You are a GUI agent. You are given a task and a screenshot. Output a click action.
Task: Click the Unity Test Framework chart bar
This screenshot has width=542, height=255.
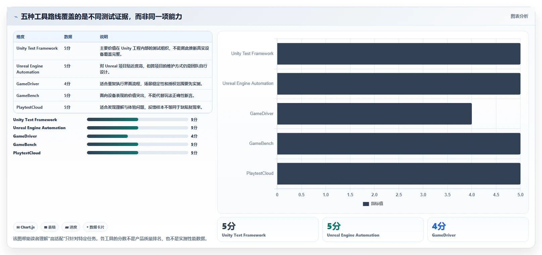[399, 54]
